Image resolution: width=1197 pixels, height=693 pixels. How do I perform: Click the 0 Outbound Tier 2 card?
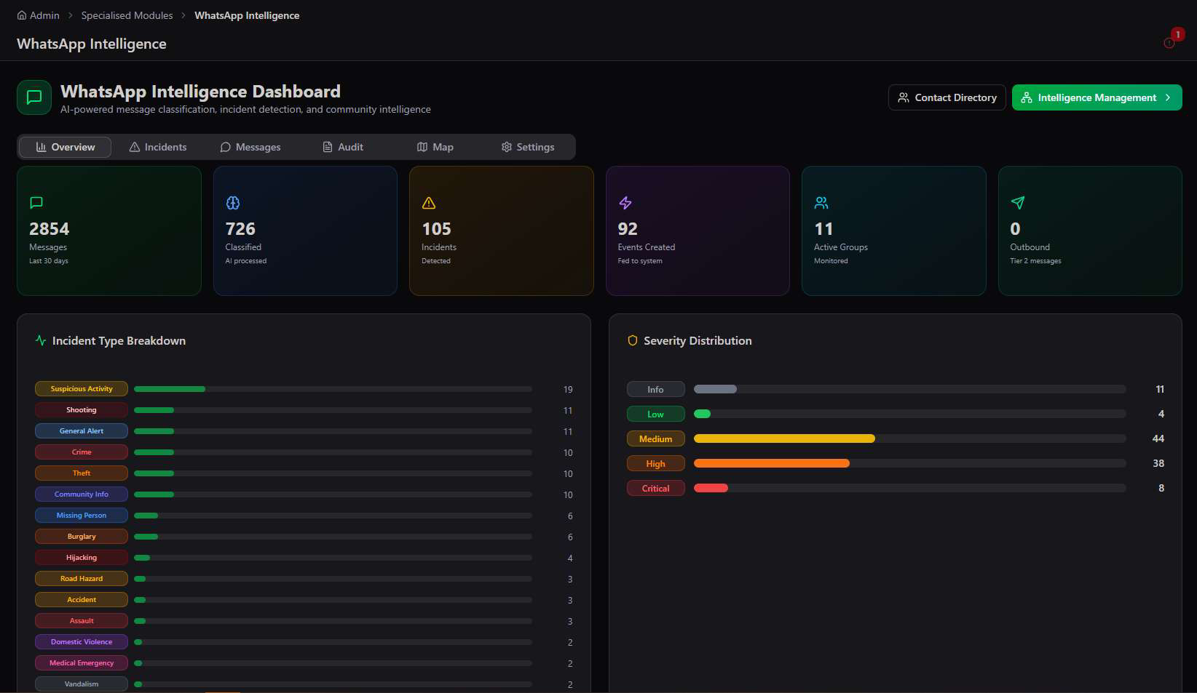1090,231
